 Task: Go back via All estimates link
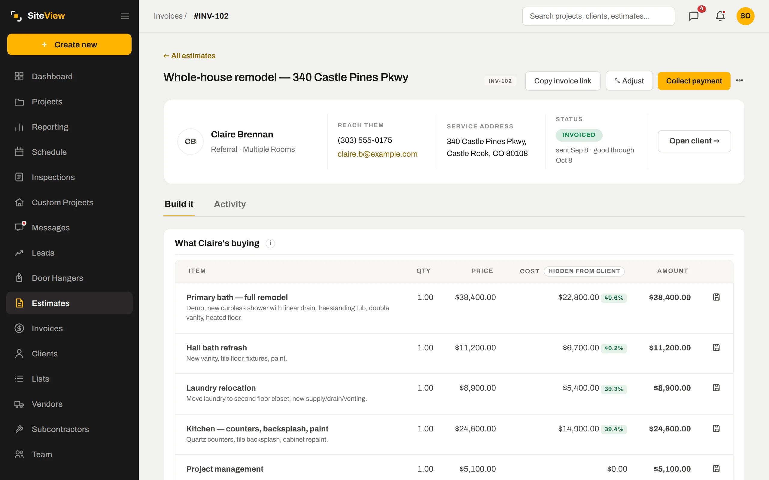point(189,55)
